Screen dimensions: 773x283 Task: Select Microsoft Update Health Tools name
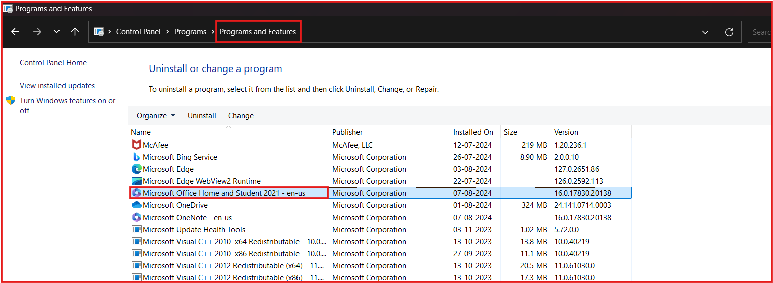(194, 230)
